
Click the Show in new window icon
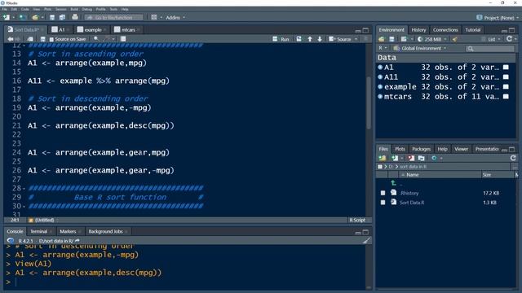point(30,39)
